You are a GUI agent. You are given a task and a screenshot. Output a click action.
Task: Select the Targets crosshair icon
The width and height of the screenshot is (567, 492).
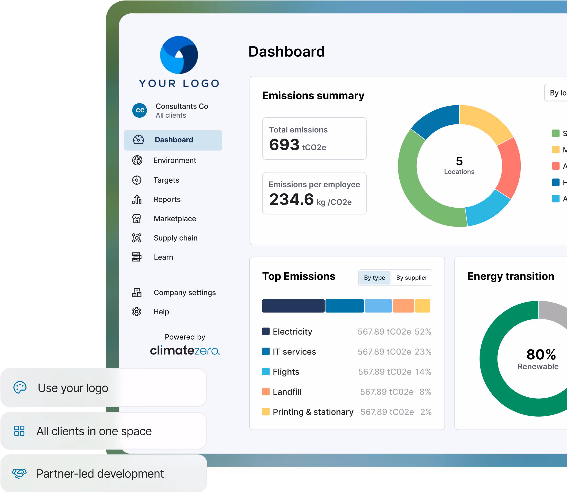coord(137,180)
